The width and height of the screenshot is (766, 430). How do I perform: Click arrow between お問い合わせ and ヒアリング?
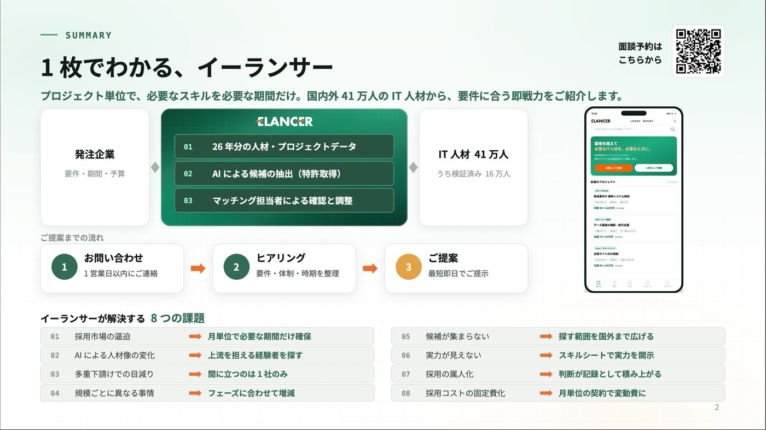point(198,268)
